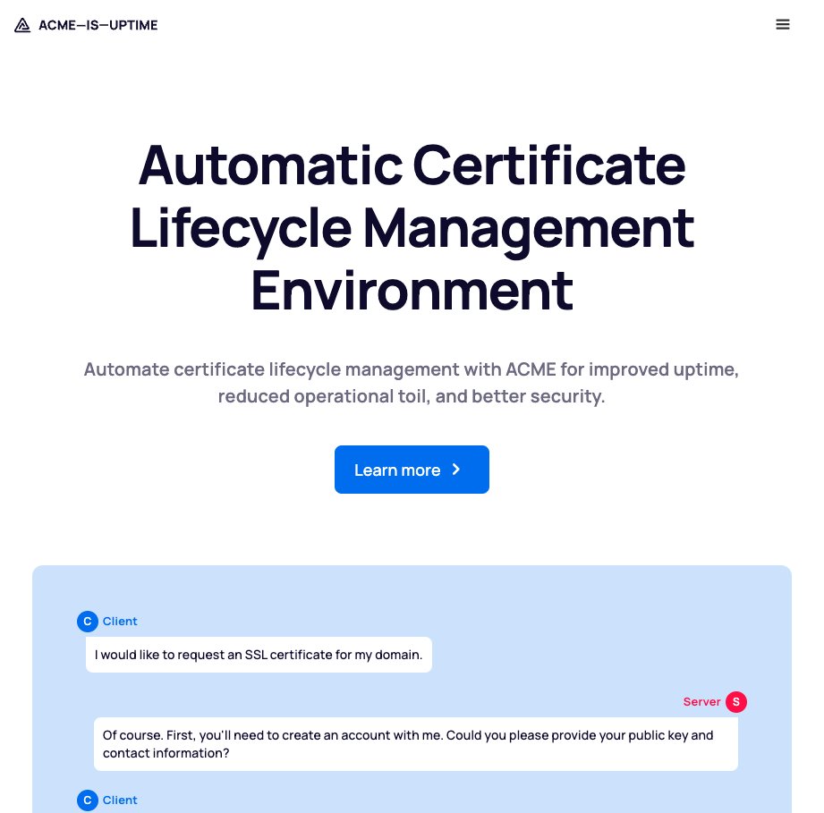Screen dimensions: 824x813
Task: Click the subtitle about improved uptime
Action: (412, 382)
